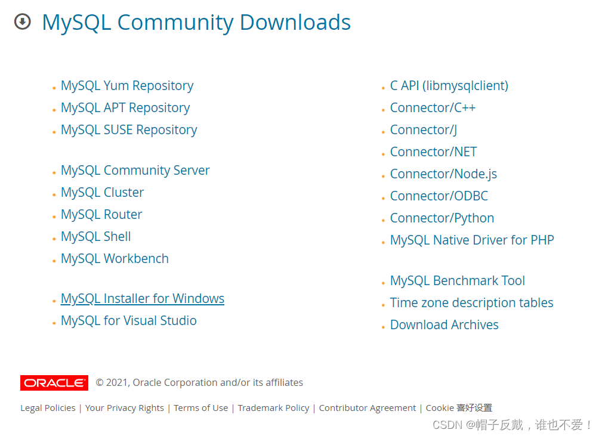Click the MySQL Community Downloads heading

[196, 22]
